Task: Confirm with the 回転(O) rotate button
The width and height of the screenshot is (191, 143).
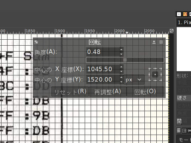Action: pos(145,91)
